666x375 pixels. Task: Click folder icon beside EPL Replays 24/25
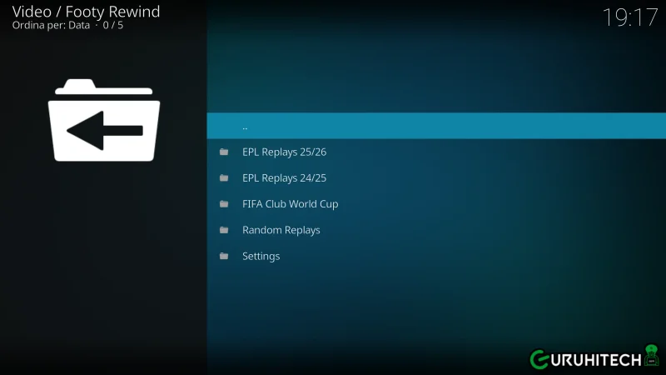(224, 177)
